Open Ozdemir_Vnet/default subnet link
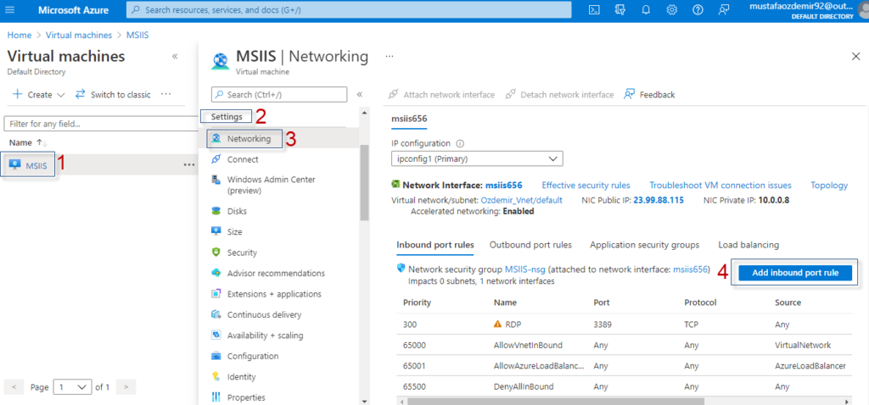The image size is (869, 405). [x=522, y=200]
